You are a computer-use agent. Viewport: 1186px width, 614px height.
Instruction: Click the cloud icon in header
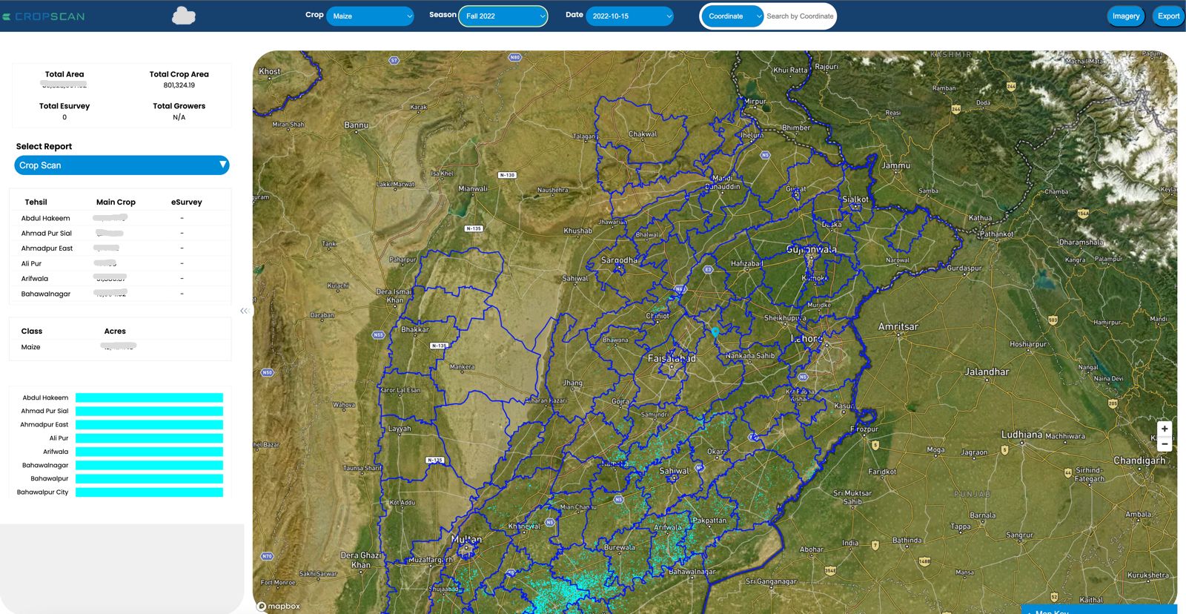click(184, 16)
